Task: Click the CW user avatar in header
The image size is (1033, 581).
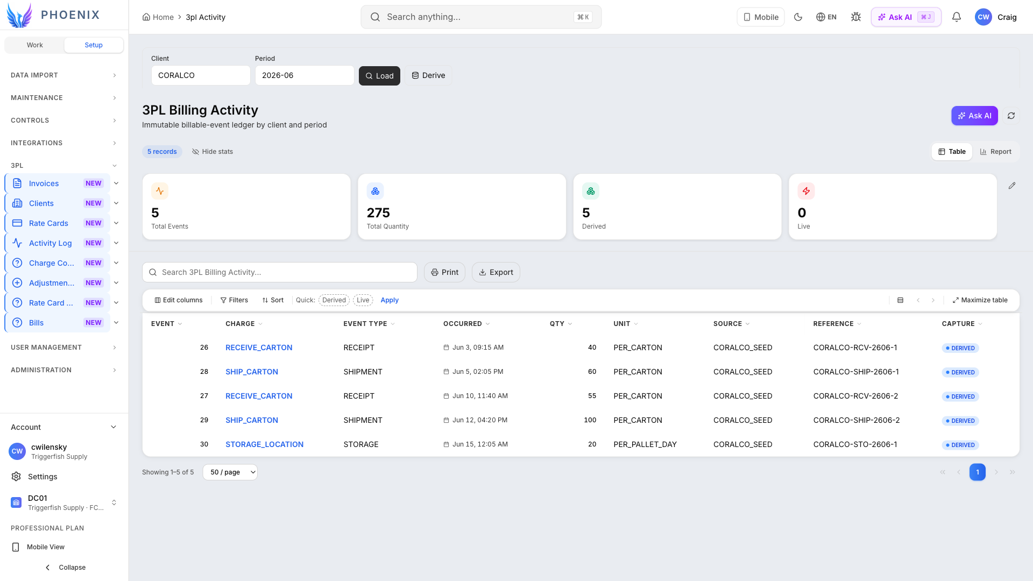Action: click(x=983, y=17)
